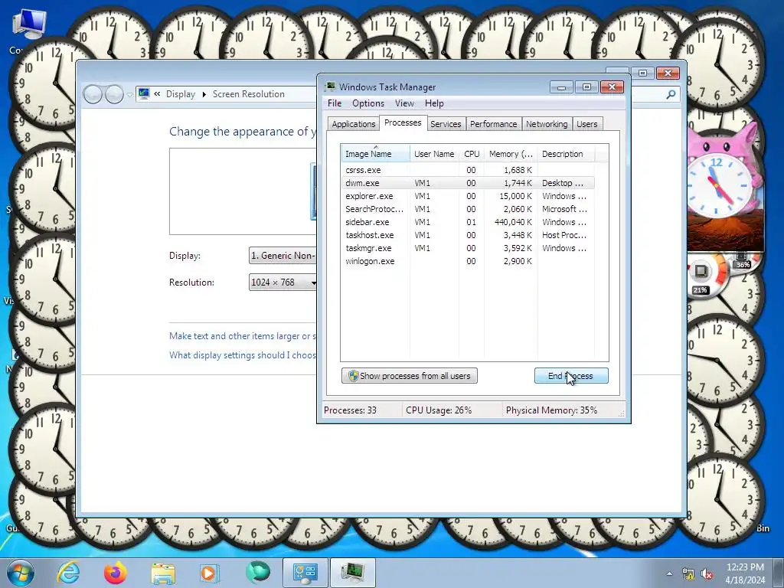Click the Screen Resolution breadcrumb
The height and width of the screenshot is (588, 784).
[x=249, y=94]
